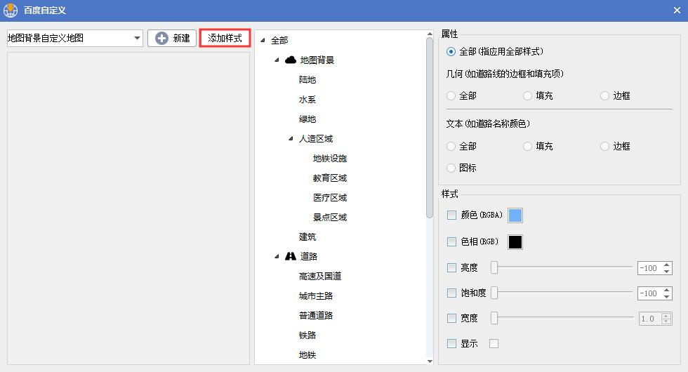Close the 百度自定义 dialog
This screenshot has height=372, width=688.
point(677,10)
